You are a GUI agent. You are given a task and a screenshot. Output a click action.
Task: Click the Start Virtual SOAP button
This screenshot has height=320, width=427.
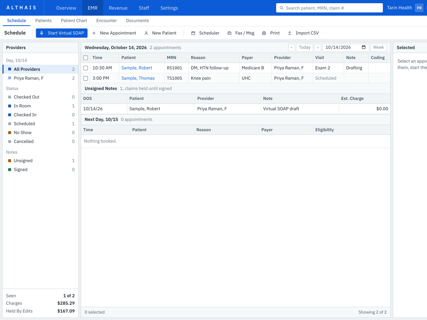click(62, 33)
